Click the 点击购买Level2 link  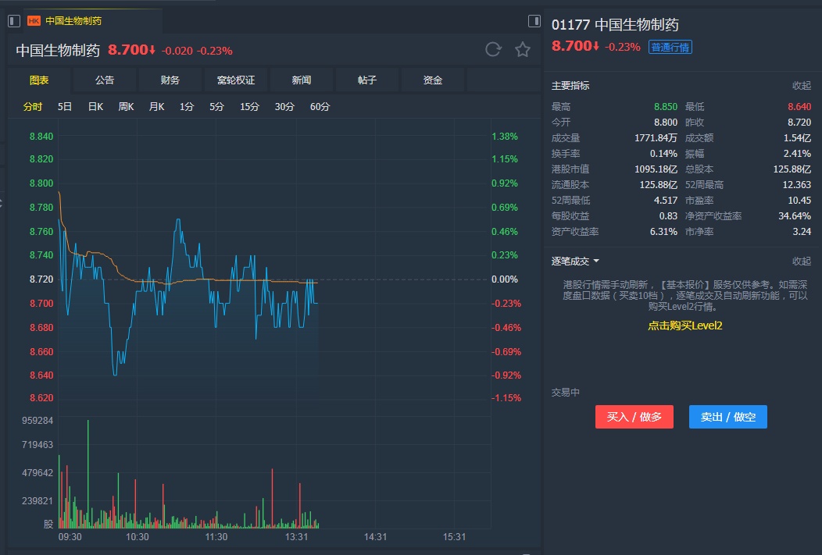pyautogui.click(x=685, y=326)
